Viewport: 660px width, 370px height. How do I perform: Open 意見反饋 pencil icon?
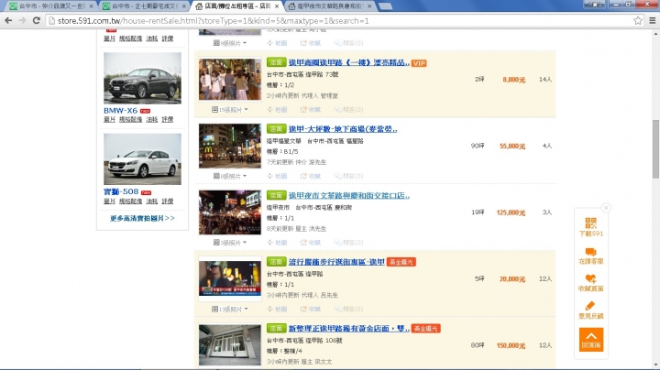click(591, 310)
